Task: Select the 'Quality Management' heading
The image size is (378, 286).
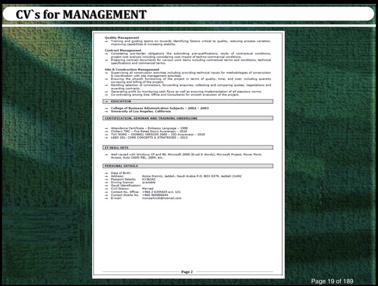Action: 122,37
